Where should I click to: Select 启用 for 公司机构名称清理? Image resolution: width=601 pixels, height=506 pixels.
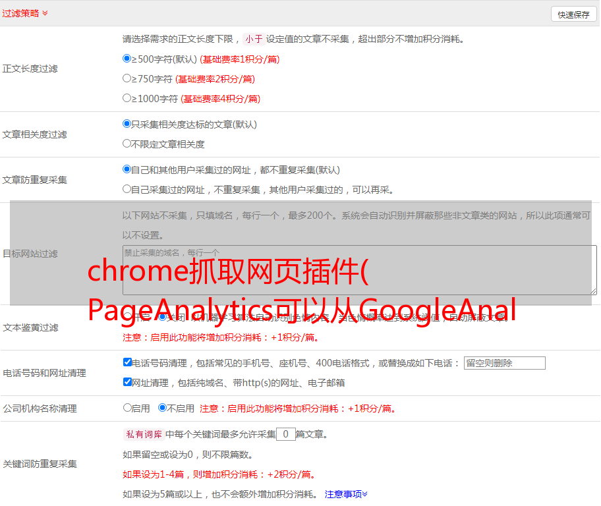pos(127,408)
